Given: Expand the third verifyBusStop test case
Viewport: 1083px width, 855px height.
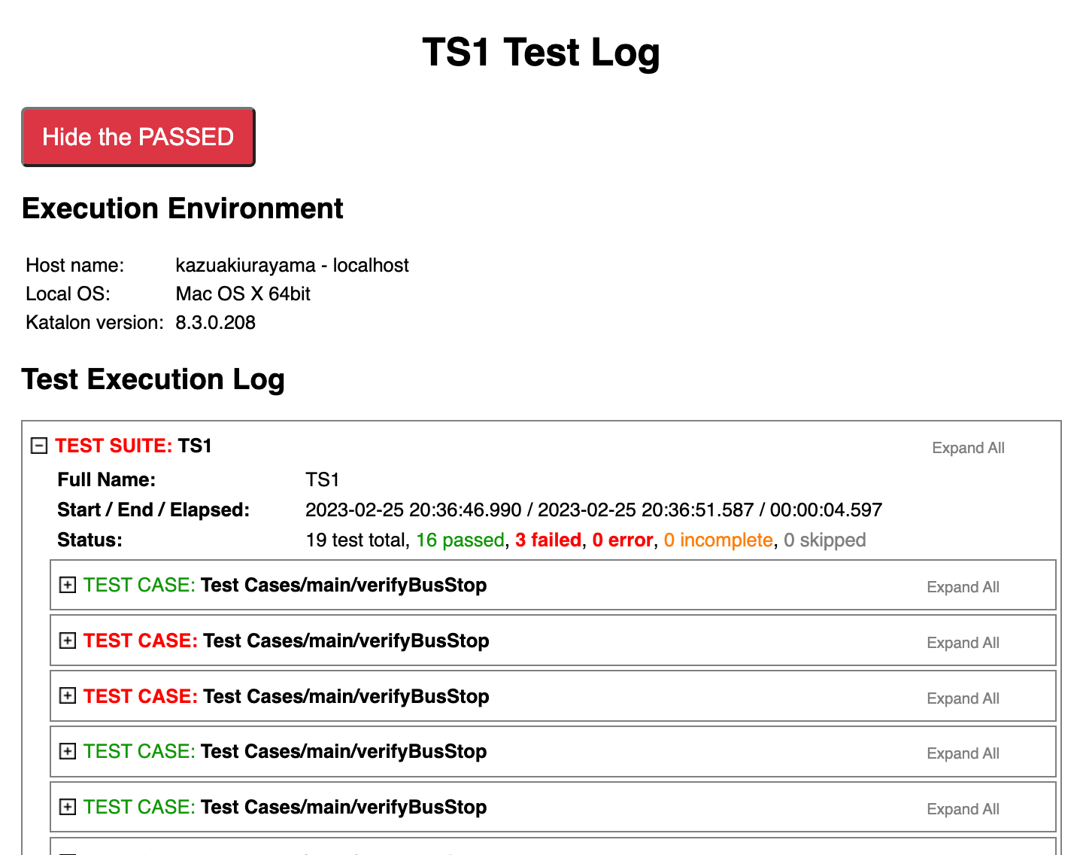Looking at the screenshot, I should (68, 696).
